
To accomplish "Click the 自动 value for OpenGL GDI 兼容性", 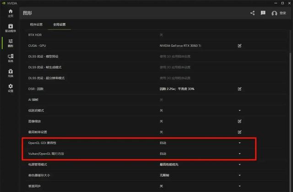I will pos(163,143).
